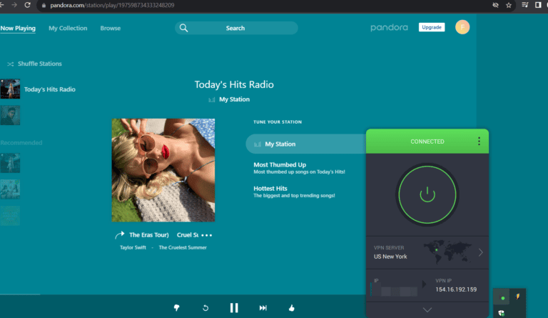Click US New York server name
This screenshot has width=548, height=318.
pyautogui.click(x=390, y=257)
